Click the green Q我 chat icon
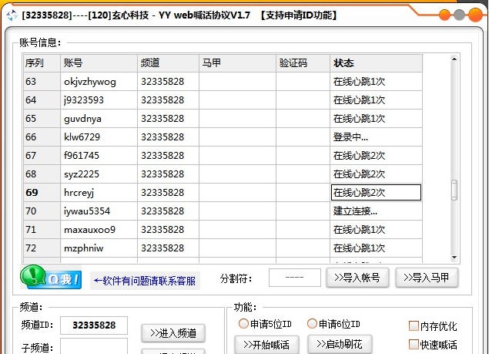This screenshot has width=489, height=354. (x=51, y=278)
